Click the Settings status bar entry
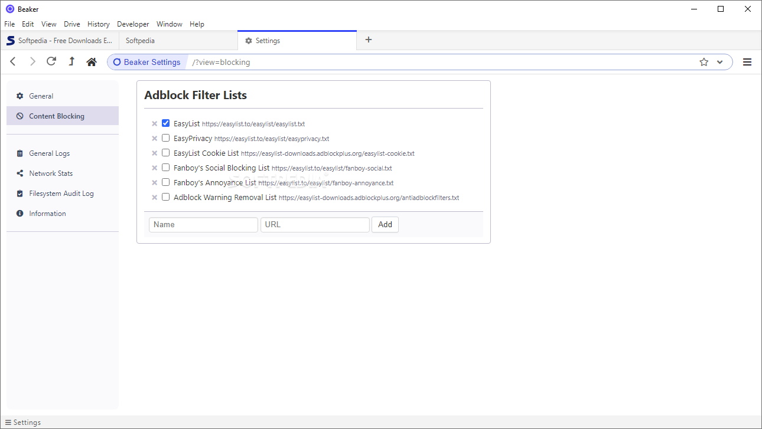The height and width of the screenshot is (429, 762). (x=23, y=423)
